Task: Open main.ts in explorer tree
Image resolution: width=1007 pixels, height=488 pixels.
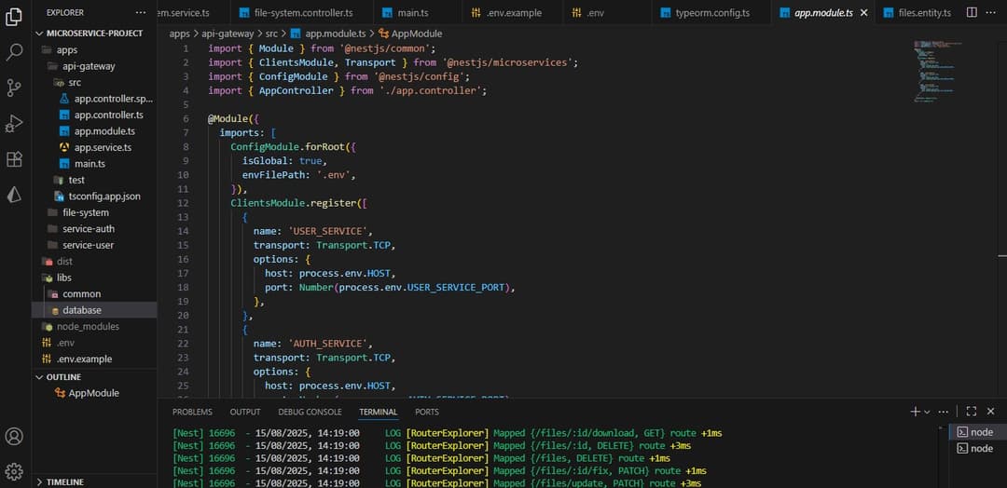Action: [x=94, y=164]
